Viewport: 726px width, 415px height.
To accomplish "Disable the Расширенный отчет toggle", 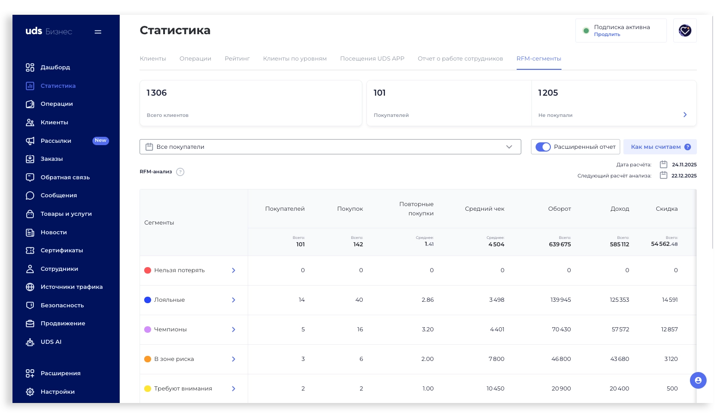I will tap(543, 147).
